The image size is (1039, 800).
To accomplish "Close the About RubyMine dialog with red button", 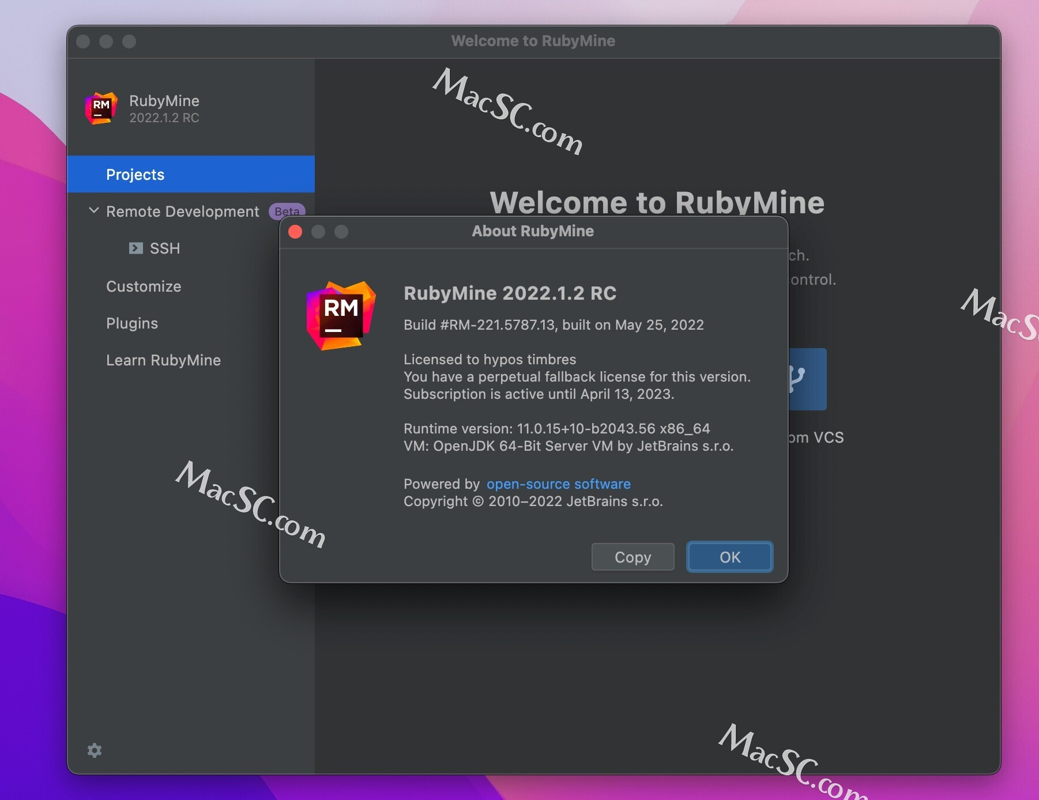I will pyautogui.click(x=295, y=232).
